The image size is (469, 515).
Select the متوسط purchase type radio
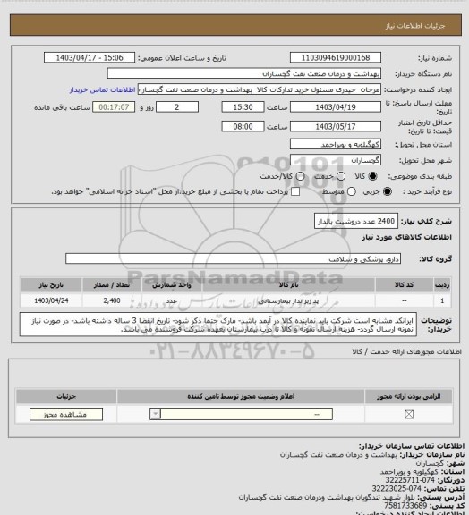[x=352, y=191]
